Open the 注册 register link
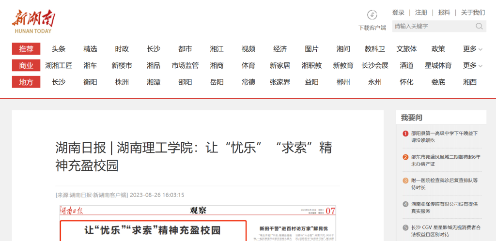The image size is (496, 241). (x=421, y=13)
